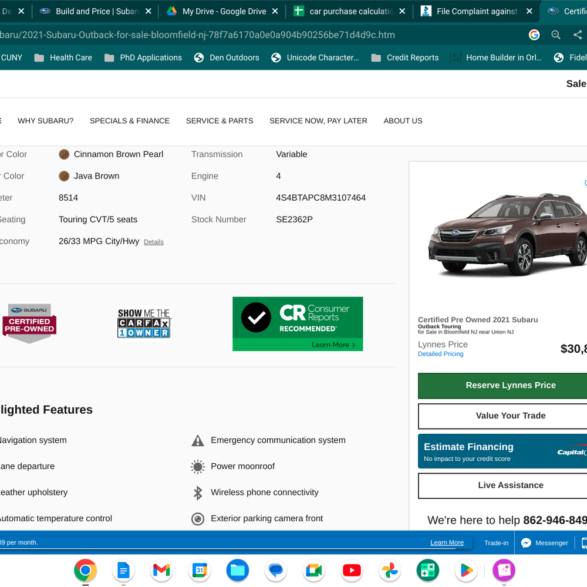Open the Calculator app on the shelf
Image resolution: width=587 pixels, height=587 pixels.
[x=428, y=570]
